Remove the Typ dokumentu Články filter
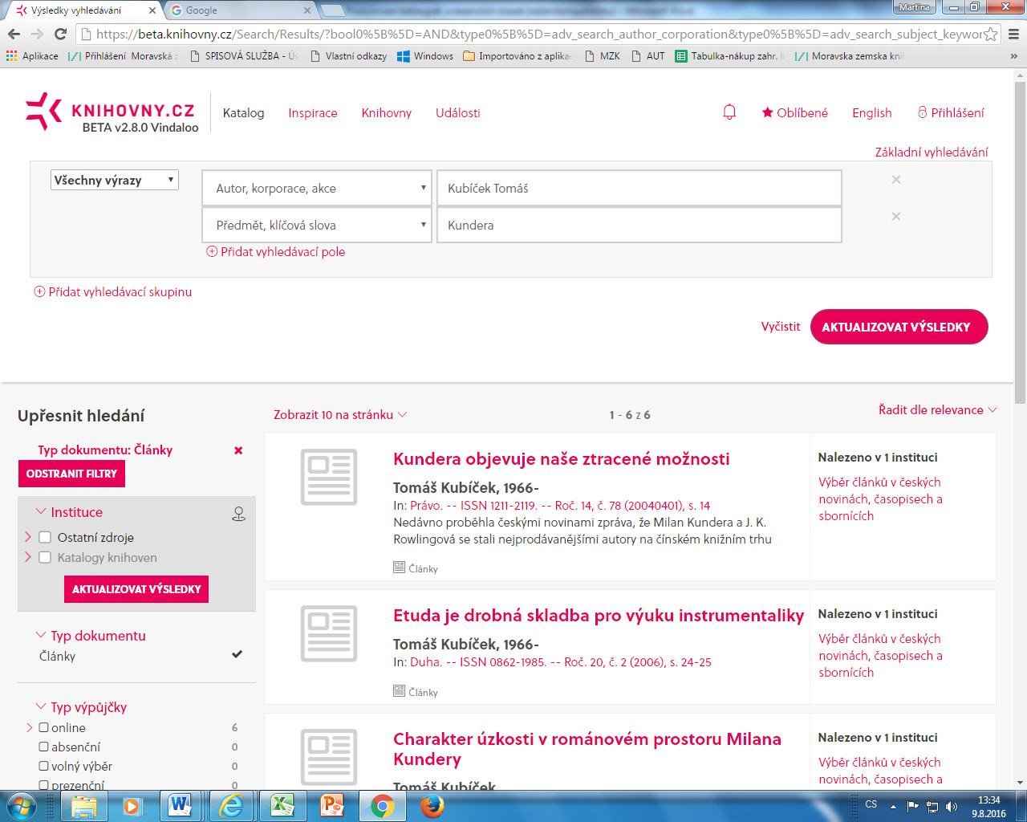1027x822 pixels. [x=238, y=450]
